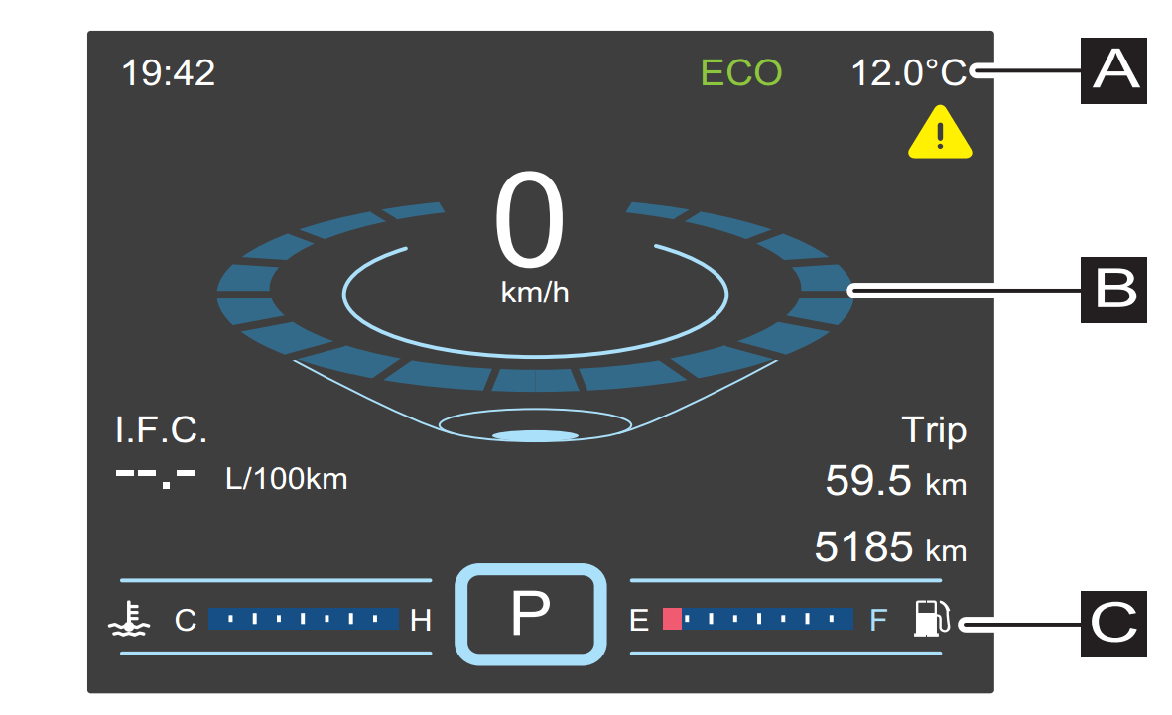Click the coolant temperature gauge bar

(x=303, y=620)
